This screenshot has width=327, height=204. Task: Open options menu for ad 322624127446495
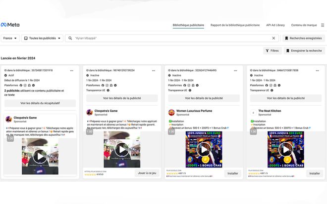235,71
